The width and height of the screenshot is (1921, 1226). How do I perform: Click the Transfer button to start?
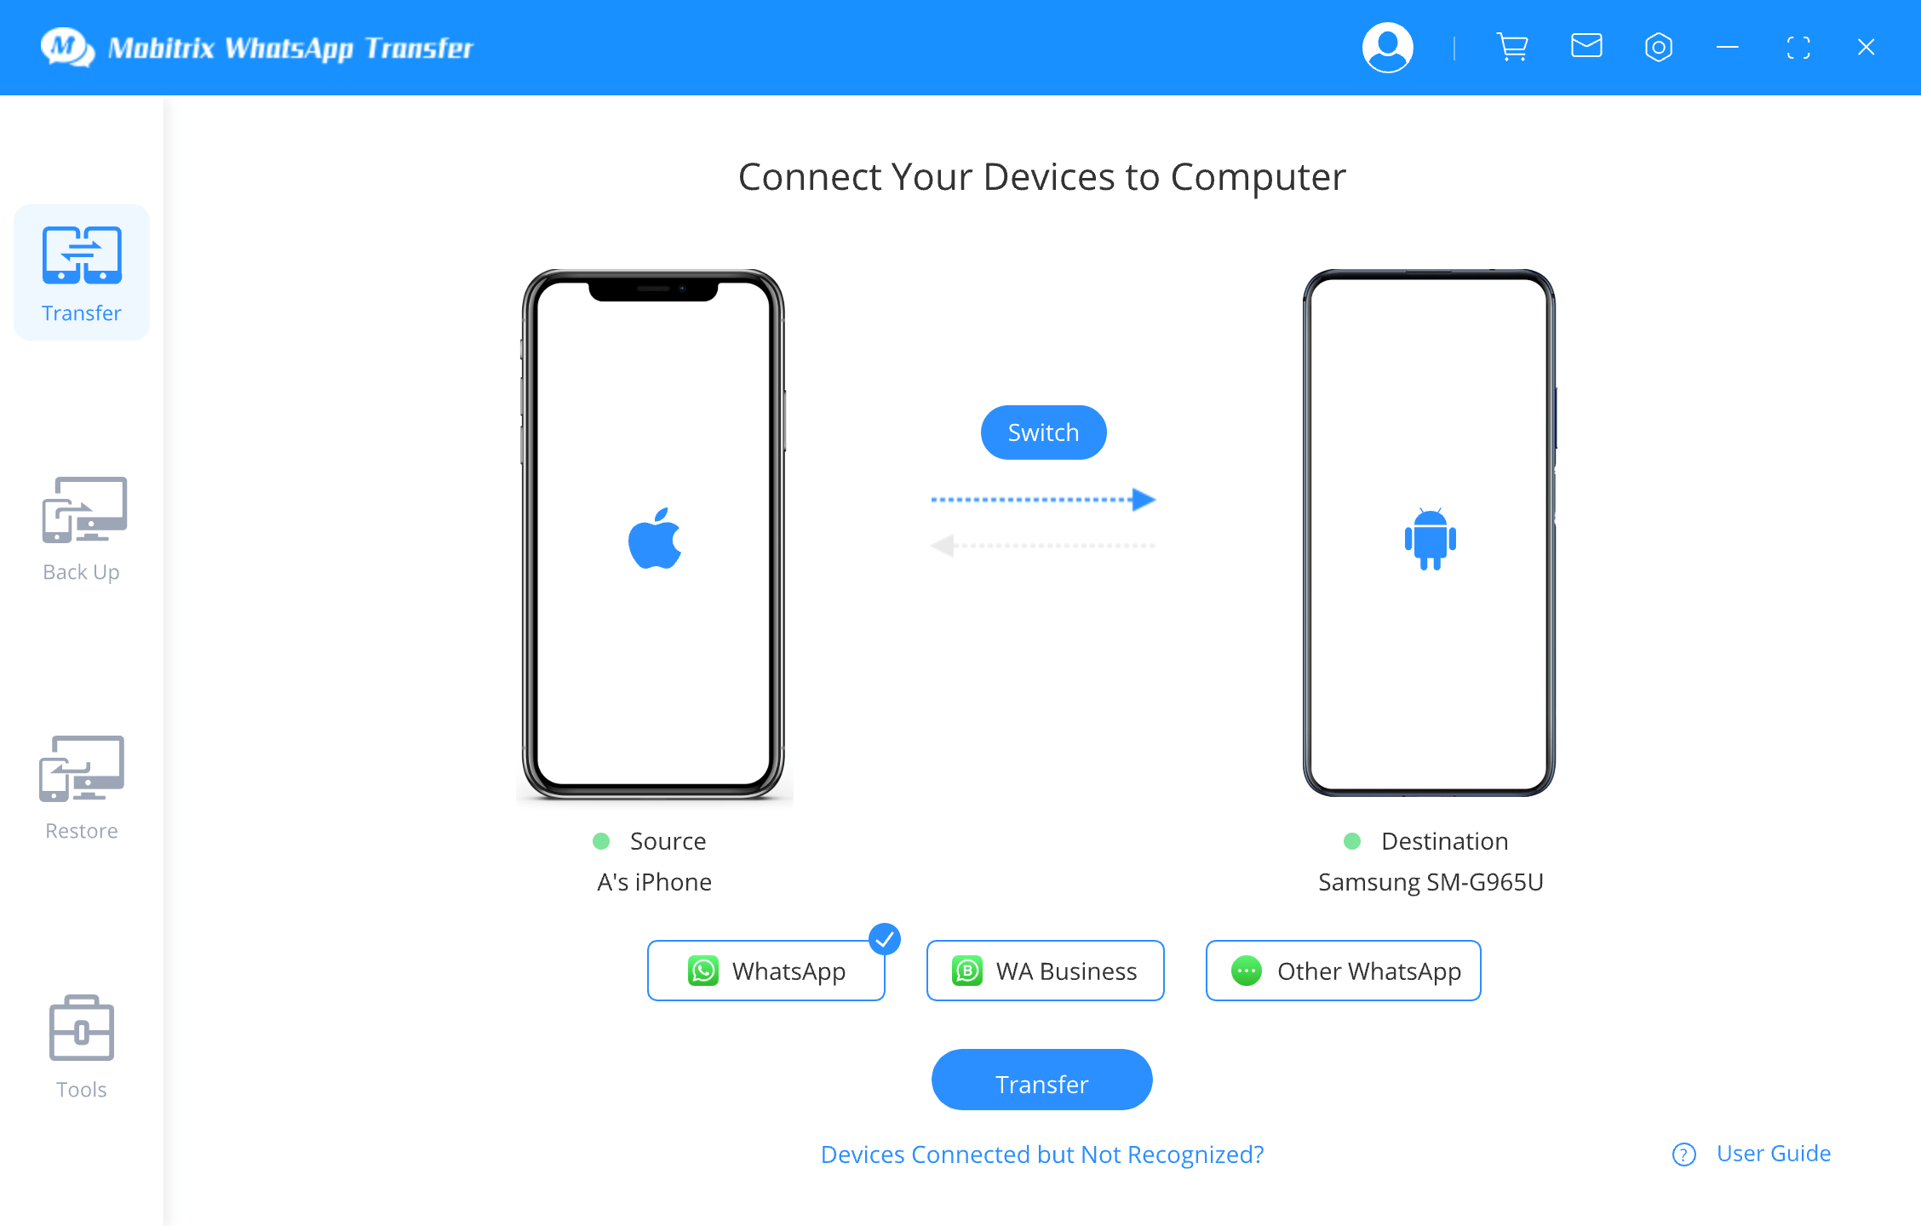(x=1043, y=1083)
